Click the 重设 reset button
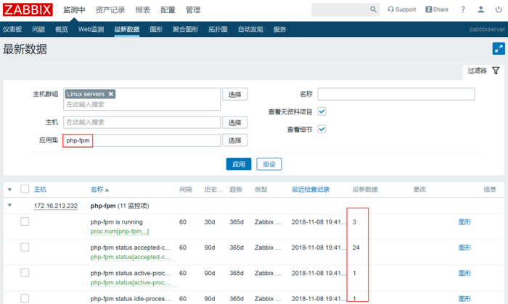 point(269,164)
